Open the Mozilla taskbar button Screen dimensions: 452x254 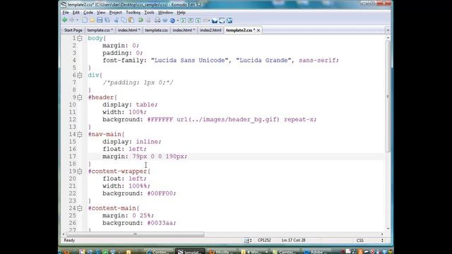pyautogui.click(x=222, y=252)
